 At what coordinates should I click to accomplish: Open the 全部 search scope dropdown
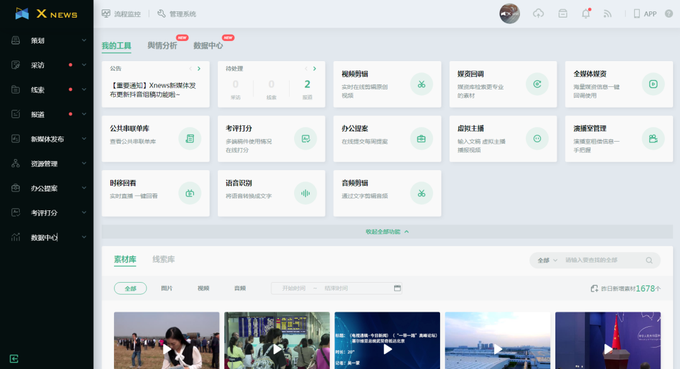pos(547,260)
